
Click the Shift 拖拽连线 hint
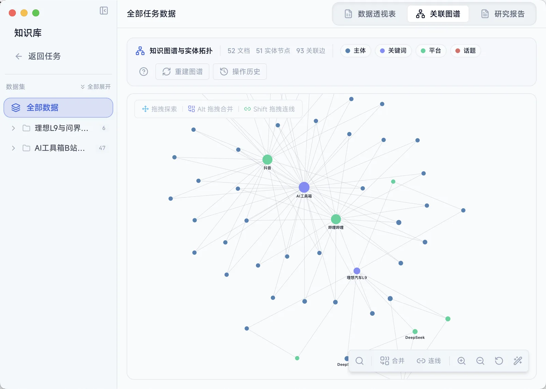pos(269,109)
